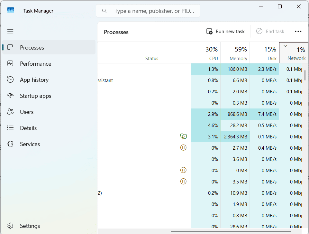Open the hamburger navigation menu

10,31
